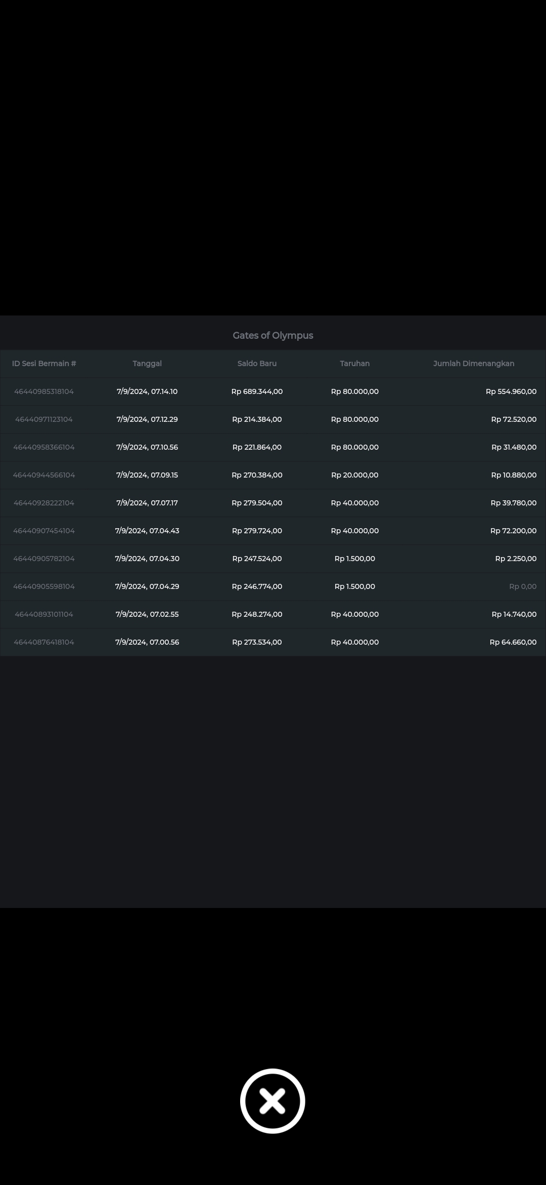Click balance Rp 270.384,00
Viewport: 546px width, 1185px height.
257,475
